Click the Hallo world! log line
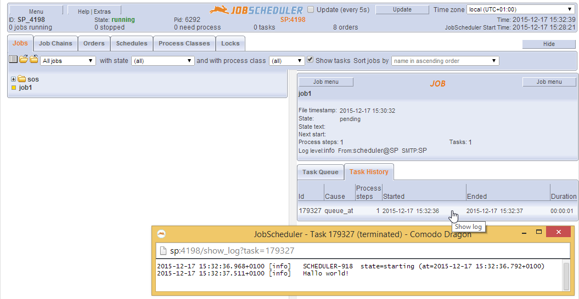The image size is (579, 299). [252, 273]
